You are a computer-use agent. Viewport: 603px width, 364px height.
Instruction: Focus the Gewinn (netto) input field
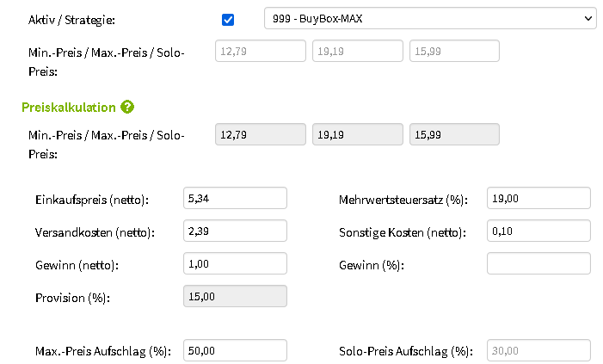pos(235,263)
